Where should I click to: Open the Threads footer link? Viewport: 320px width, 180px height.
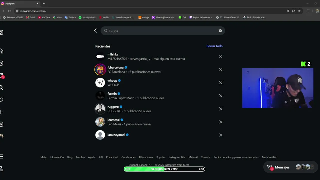[x=206, y=157]
